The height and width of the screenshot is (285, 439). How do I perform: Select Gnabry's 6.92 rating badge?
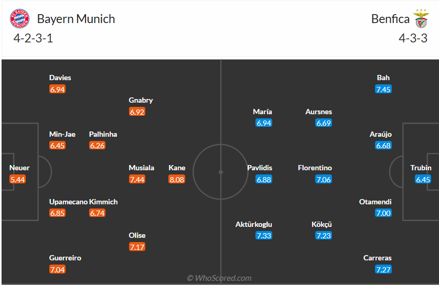point(137,112)
